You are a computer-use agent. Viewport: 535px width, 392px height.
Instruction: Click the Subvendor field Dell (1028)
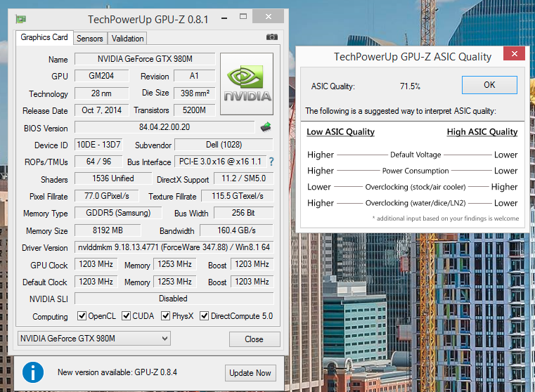224,145
